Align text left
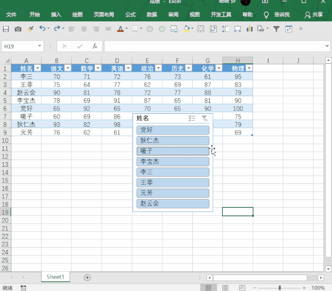 (72, 29)
